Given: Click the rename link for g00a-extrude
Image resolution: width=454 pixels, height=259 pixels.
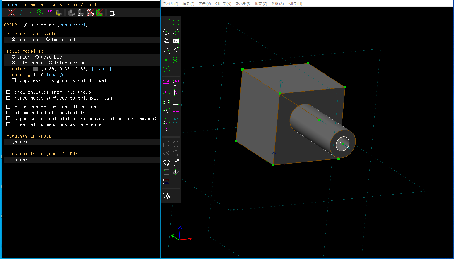Looking at the screenshot, I should click(67, 25).
